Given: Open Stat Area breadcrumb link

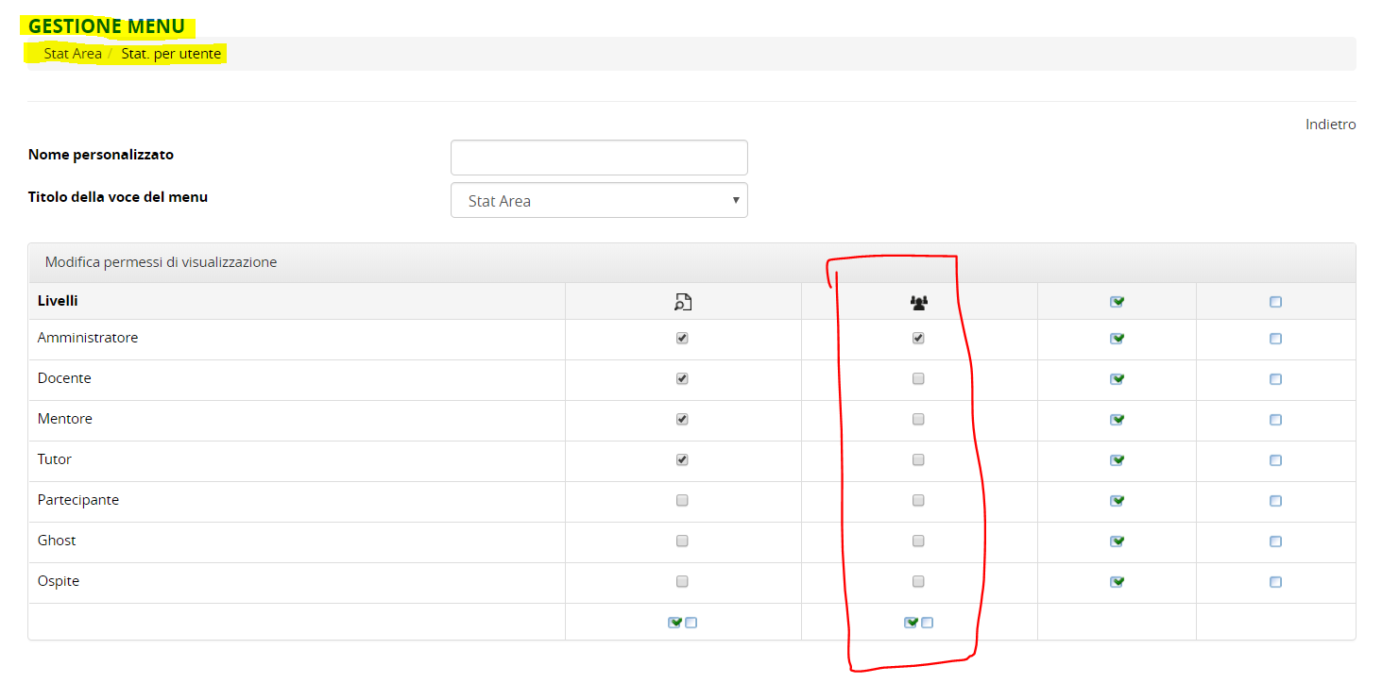Looking at the screenshot, I should [x=73, y=54].
